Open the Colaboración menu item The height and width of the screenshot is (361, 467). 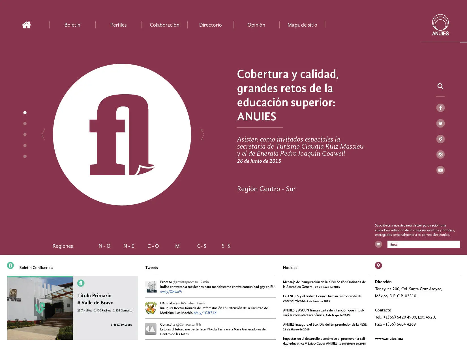point(164,25)
